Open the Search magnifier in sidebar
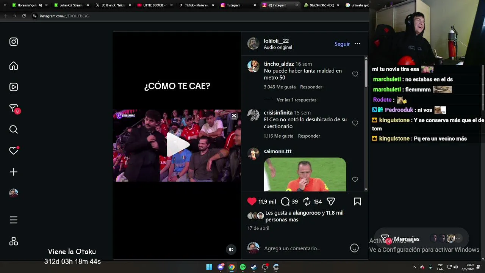Image resolution: width=485 pixels, height=273 pixels. click(x=14, y=130)
